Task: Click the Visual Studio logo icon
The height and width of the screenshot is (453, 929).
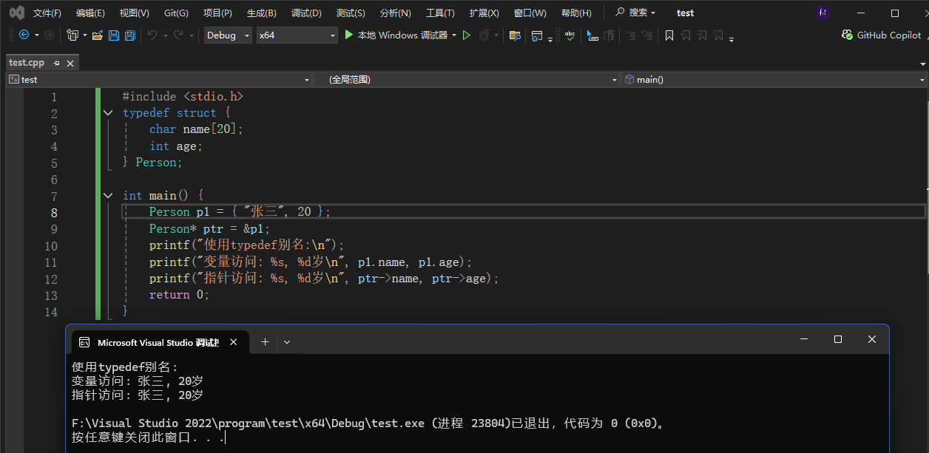Action: point(16,13)
